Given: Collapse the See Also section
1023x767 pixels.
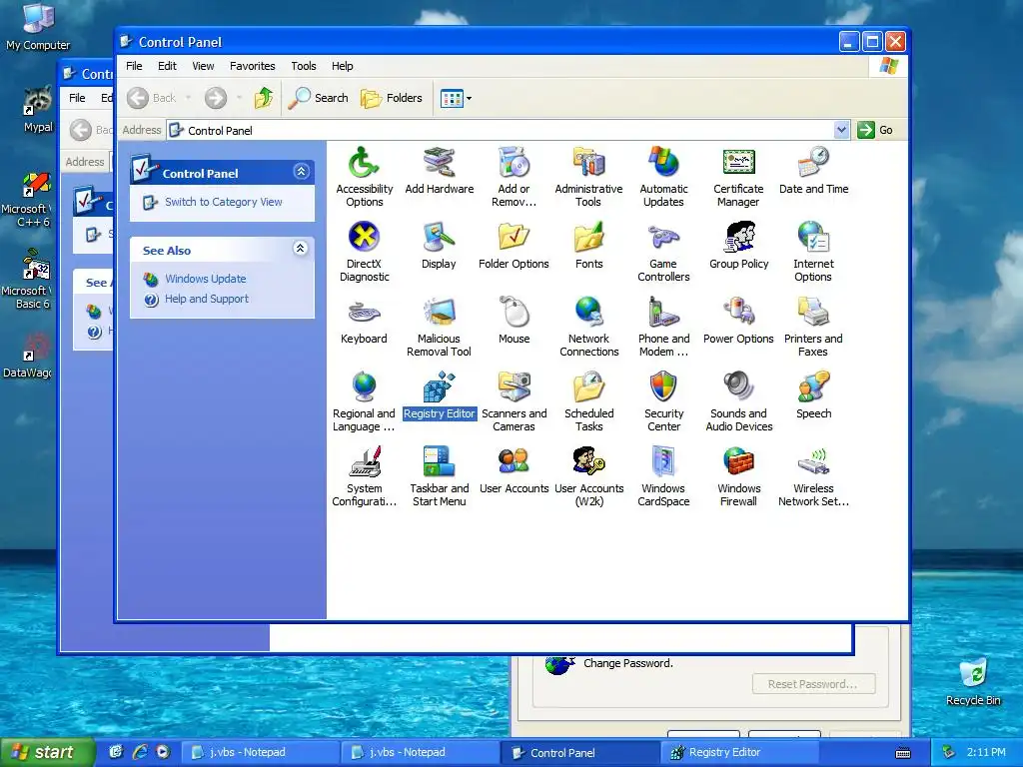Looking at the screenshot, I should click(300, 248).
